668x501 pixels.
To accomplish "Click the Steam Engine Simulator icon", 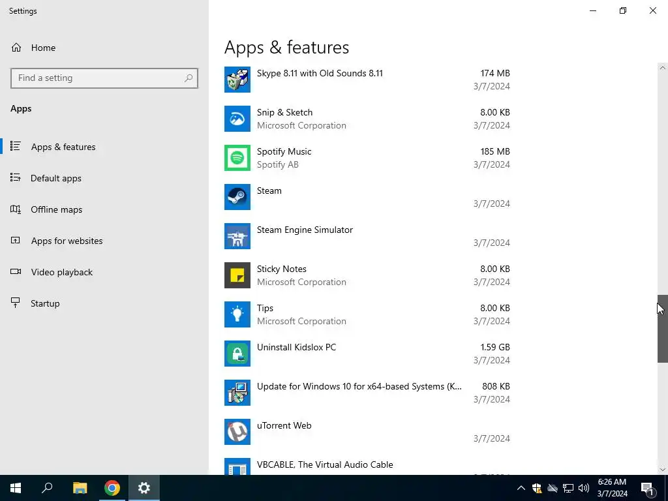I will [237, 236].
